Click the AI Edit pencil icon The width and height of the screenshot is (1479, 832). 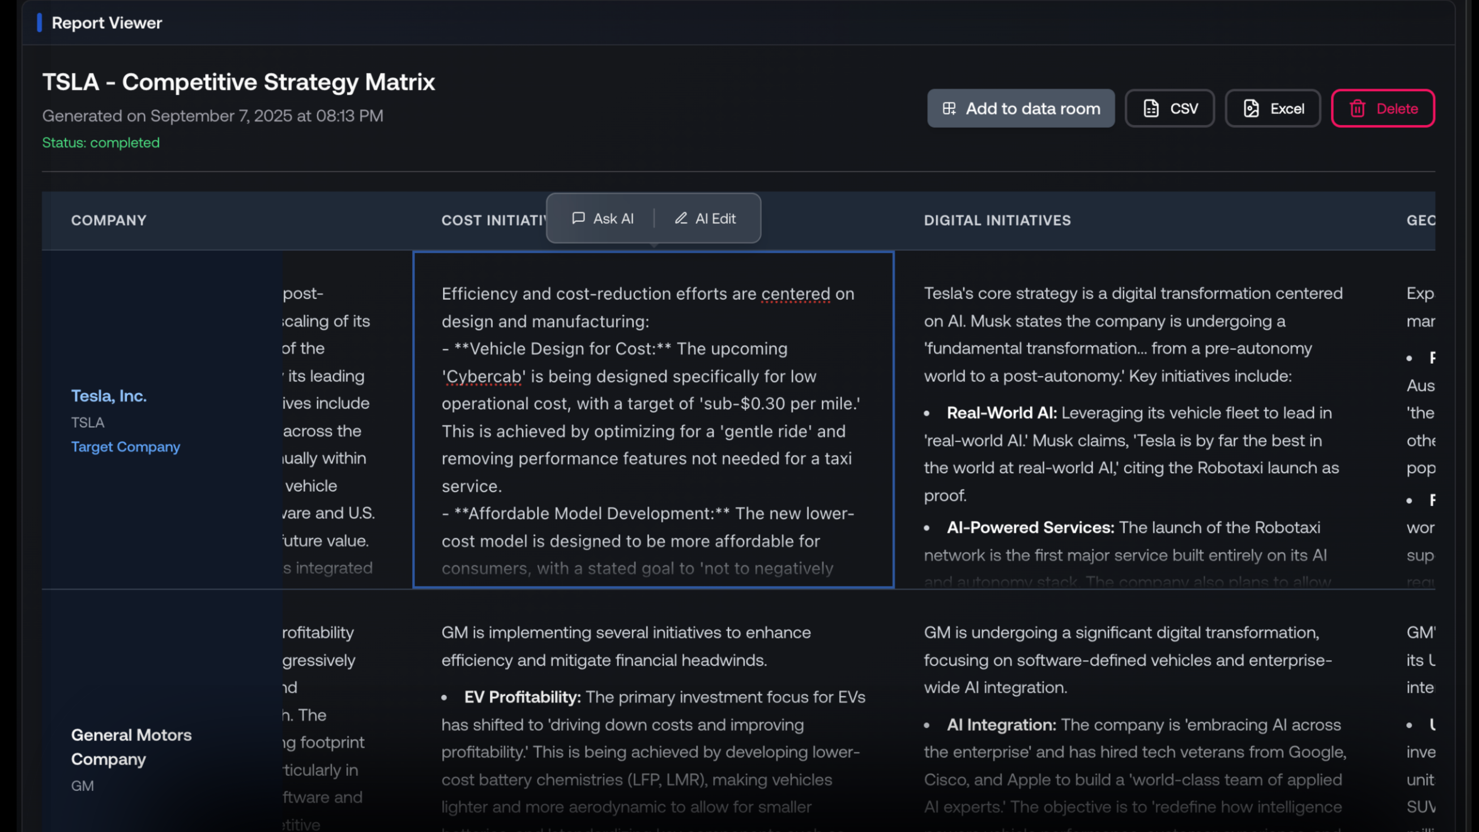click(681, 218)
